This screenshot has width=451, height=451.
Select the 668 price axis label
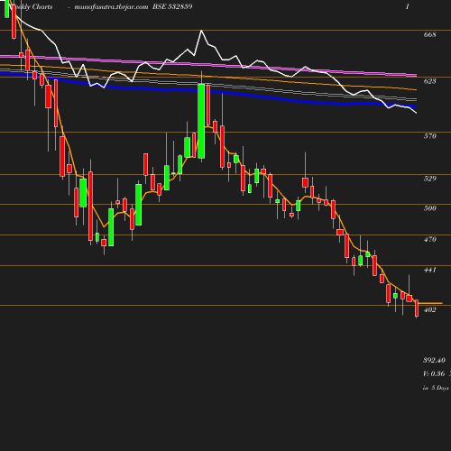pyautogui.click(x=429, y=34)
